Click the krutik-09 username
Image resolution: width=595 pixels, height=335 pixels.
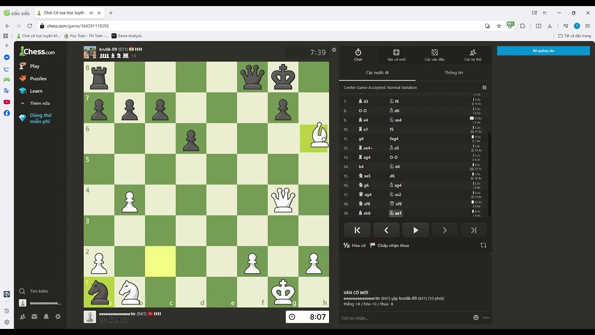[108, 49]
